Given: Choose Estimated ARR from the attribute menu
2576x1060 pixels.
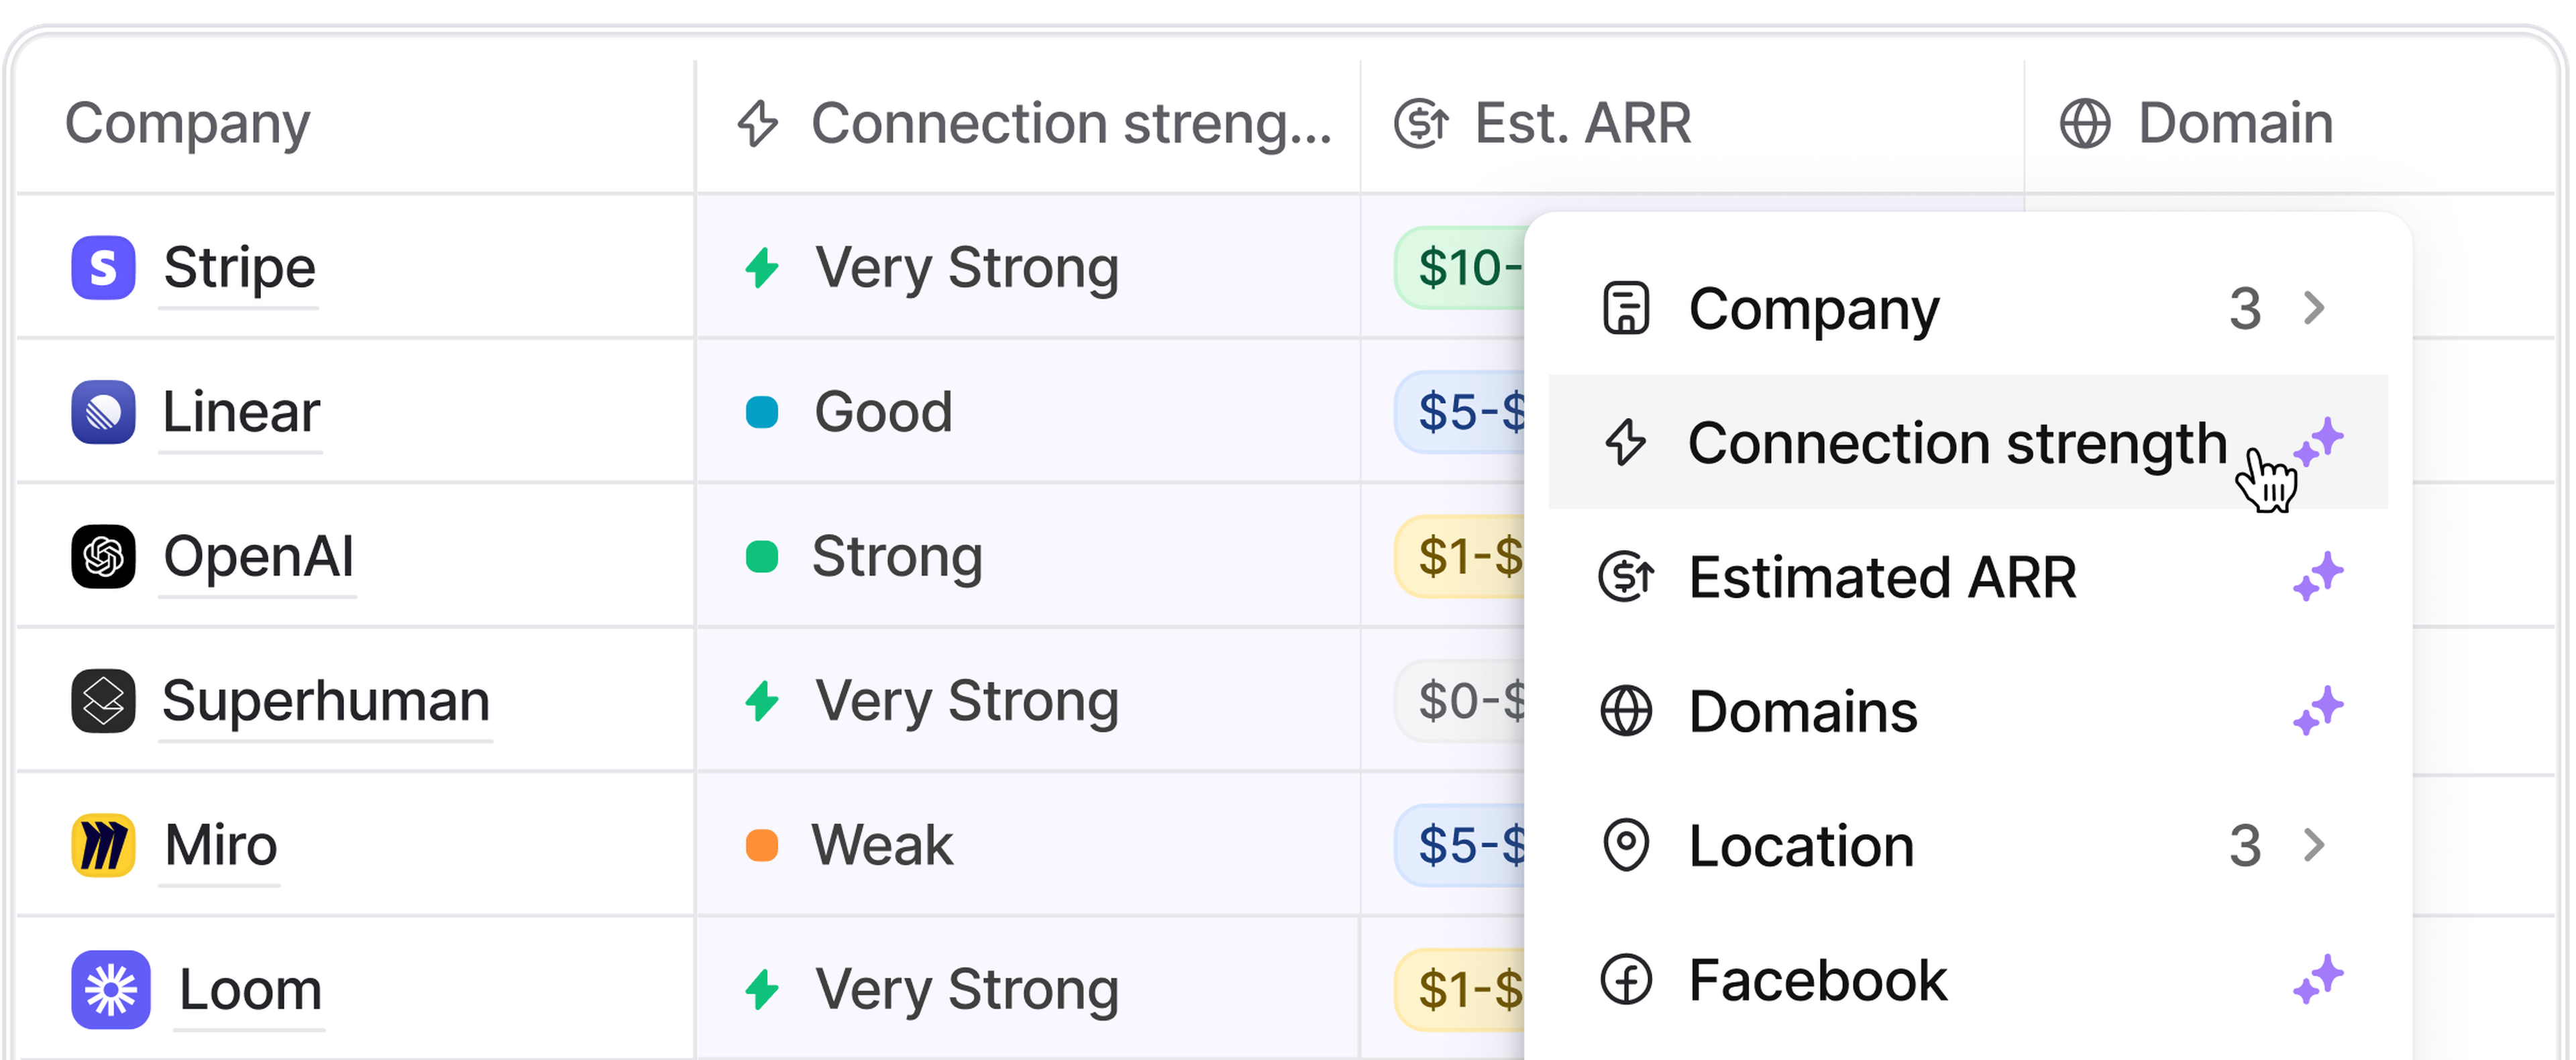Looking at the screenshot, I should pyautogui.click(x=1881, y=577).
